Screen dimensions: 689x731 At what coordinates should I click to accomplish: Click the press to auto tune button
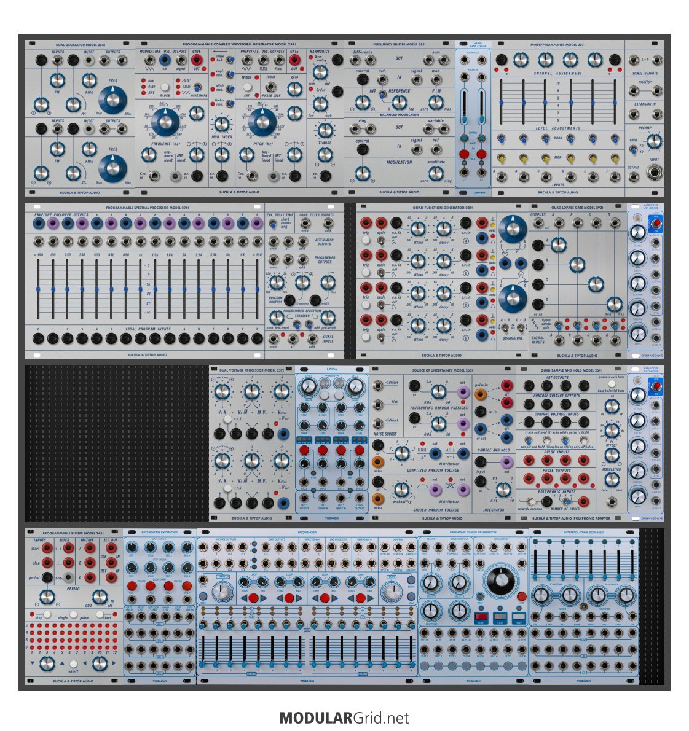click(x=612, y=384)
